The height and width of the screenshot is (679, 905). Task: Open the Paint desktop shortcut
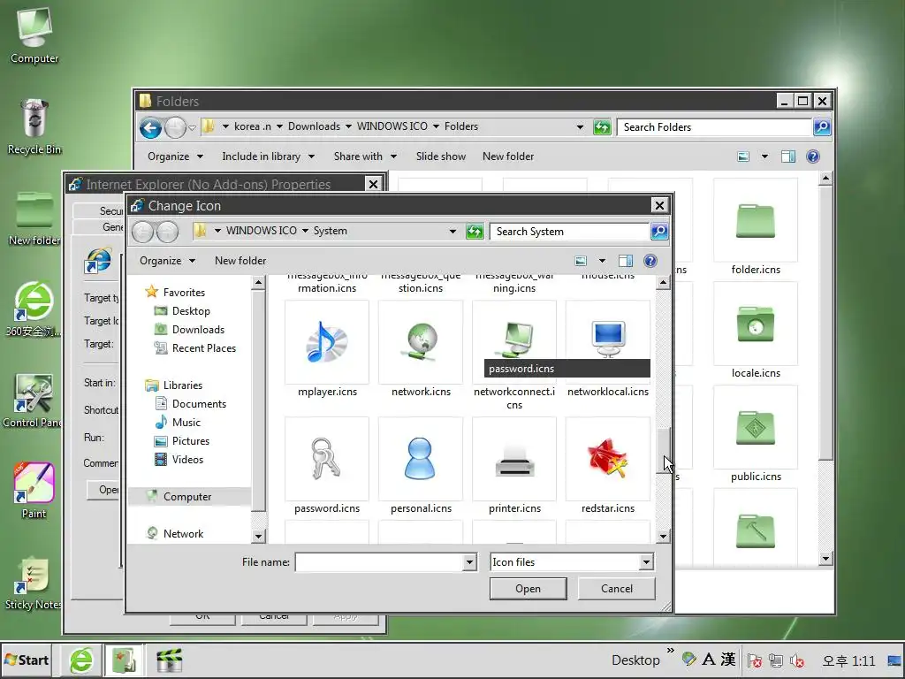click(x=34, y=490)
